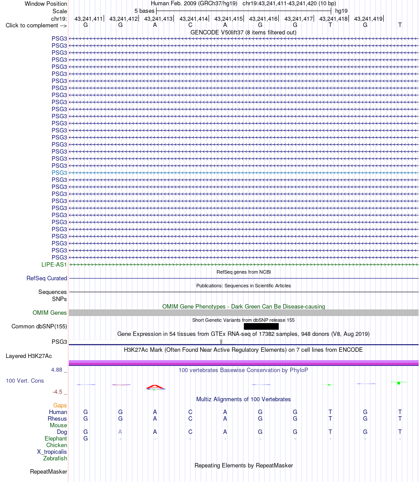Viewport: 419px width, 482px height.
Task: Click base C in the complement sequence row
Action: point(190,25)
